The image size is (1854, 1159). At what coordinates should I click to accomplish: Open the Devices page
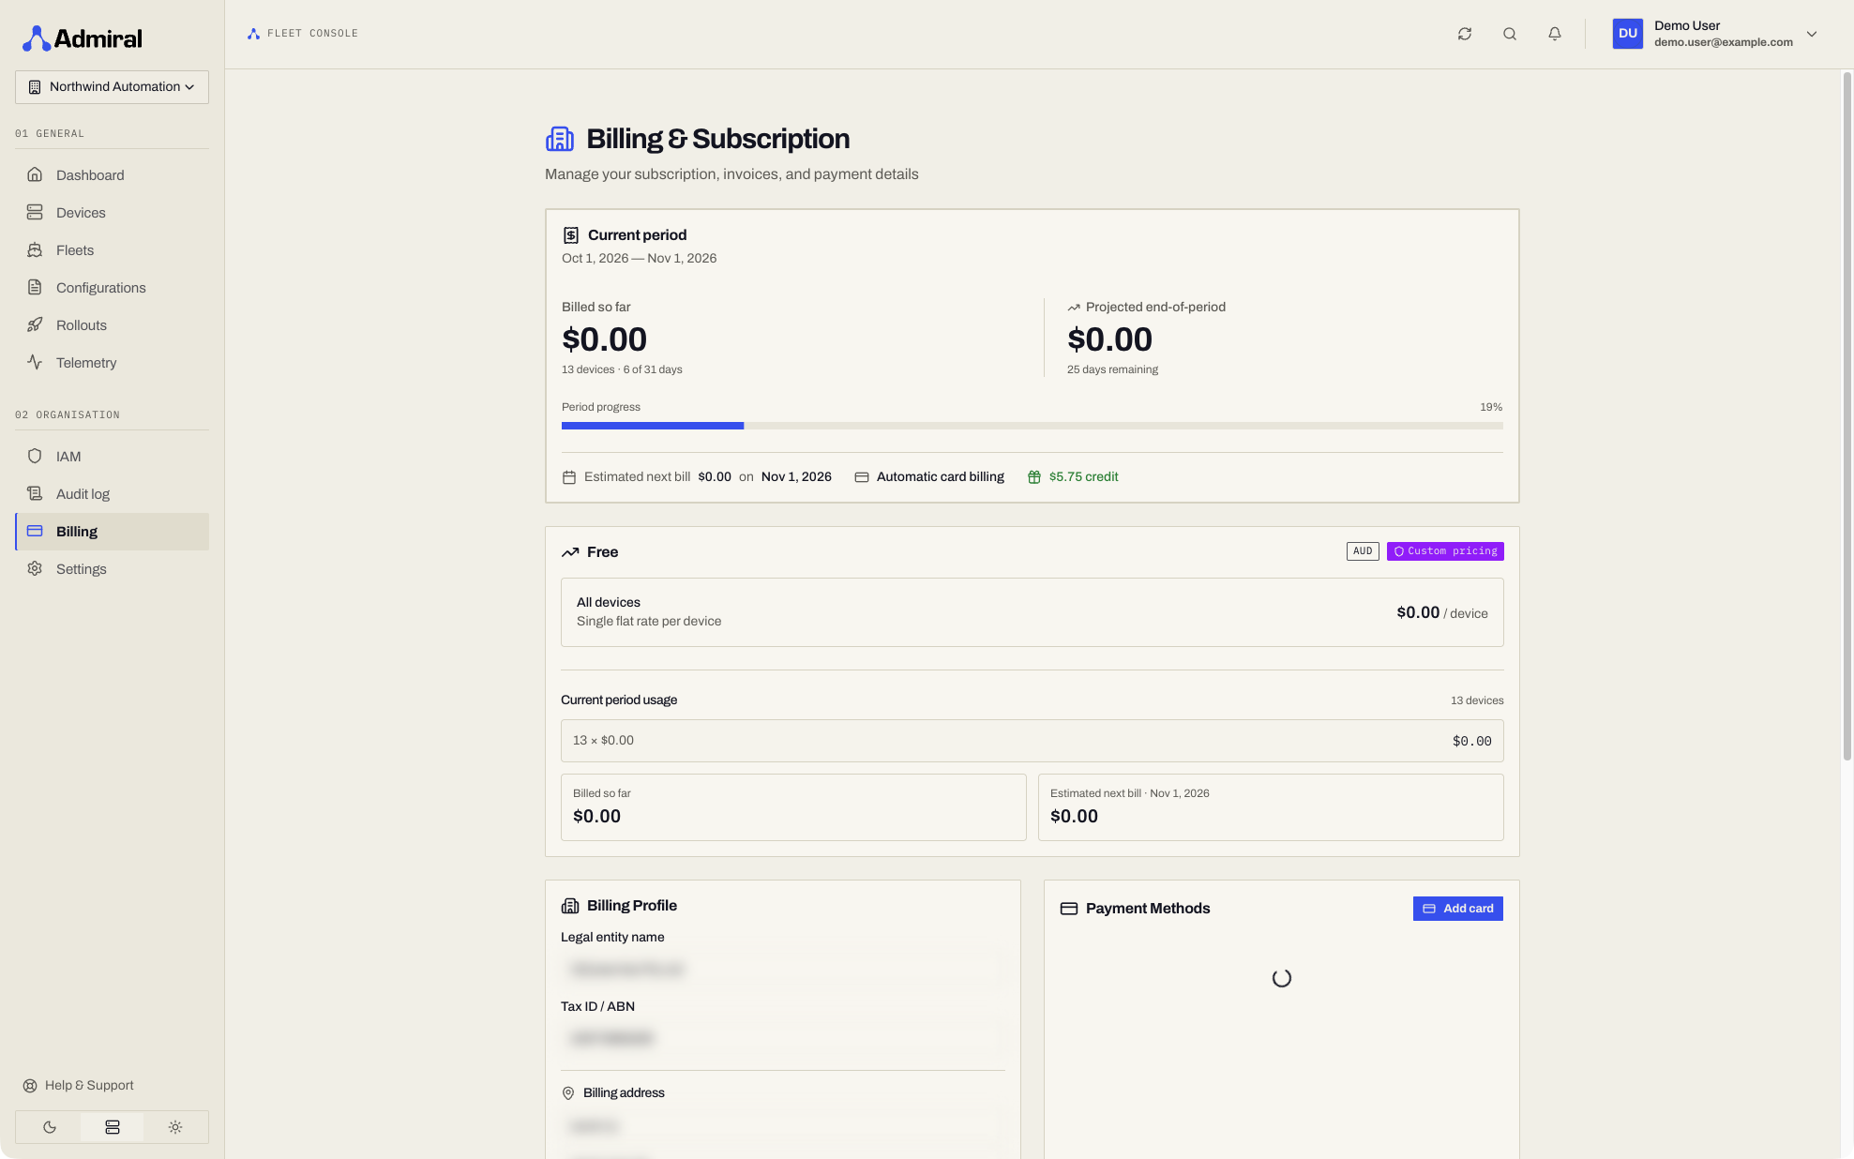click(x=112, y=213)
